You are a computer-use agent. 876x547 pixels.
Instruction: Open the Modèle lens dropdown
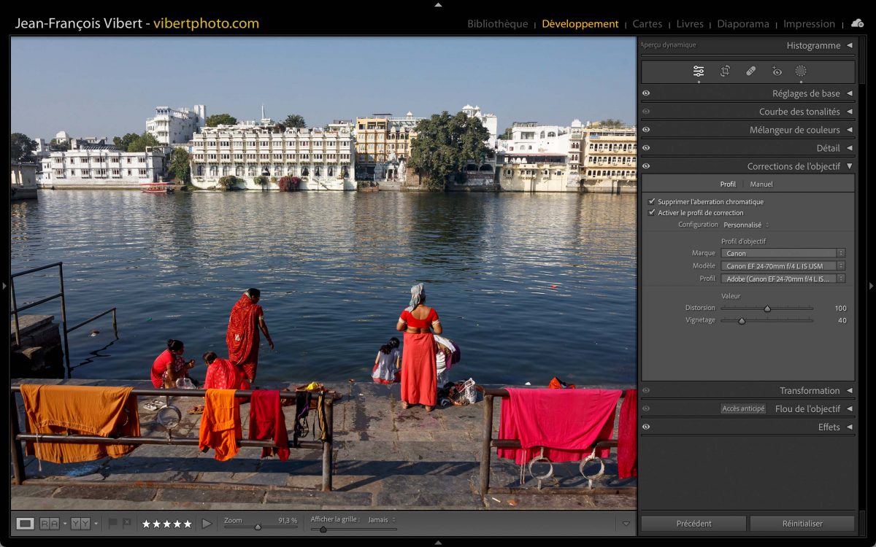783,266
